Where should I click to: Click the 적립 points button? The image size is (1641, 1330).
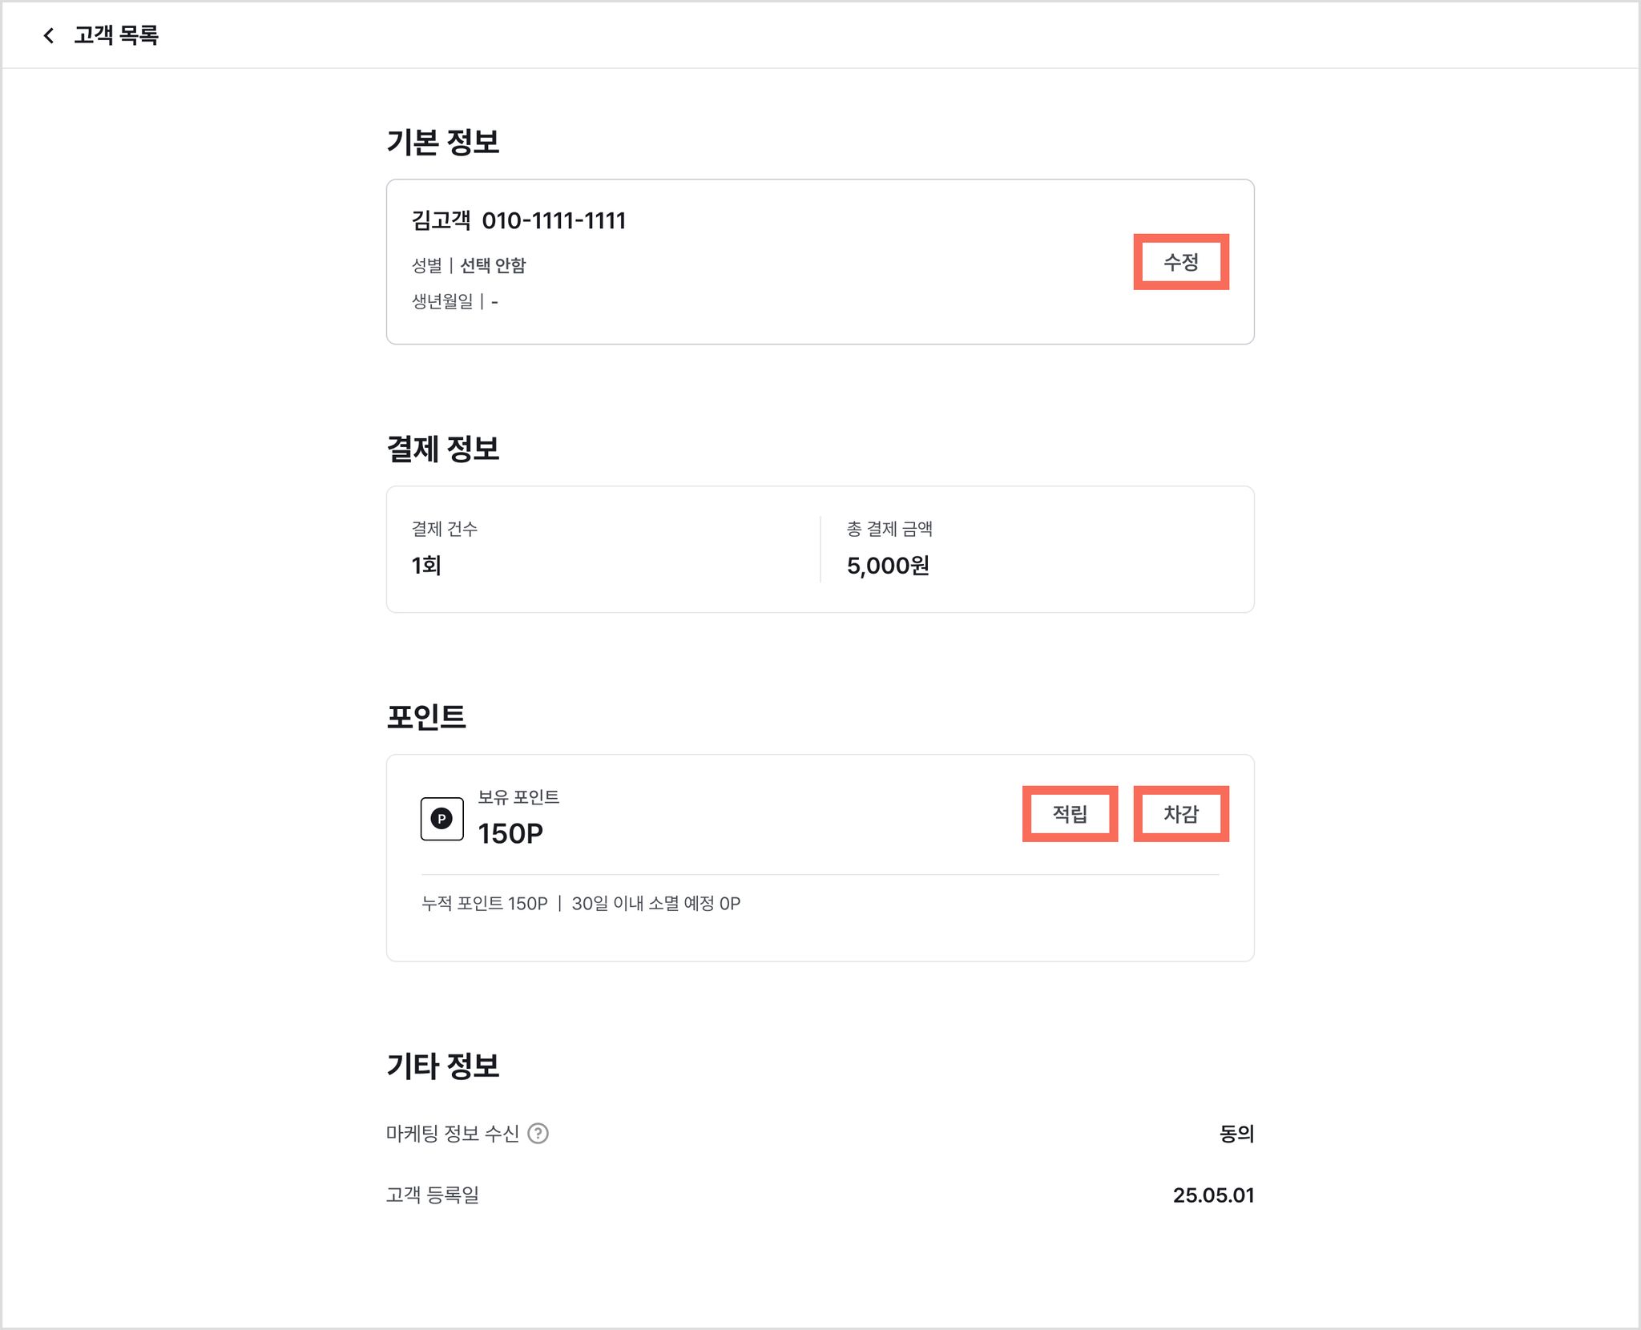click(x=1070, y=814)
